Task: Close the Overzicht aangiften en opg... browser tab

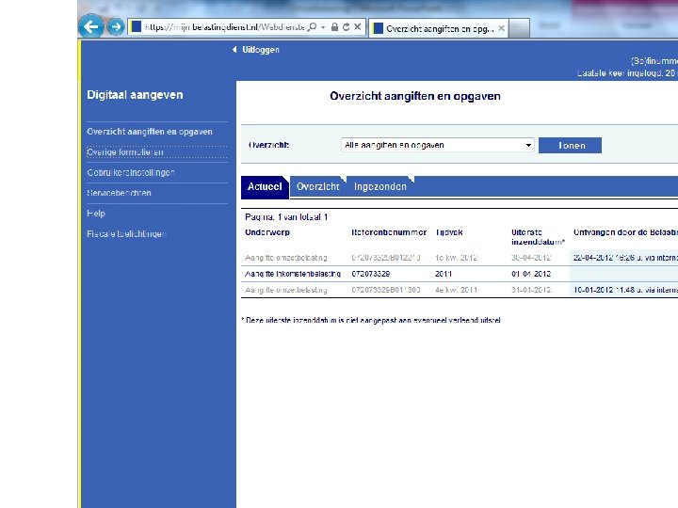Action: coord(502,28)
